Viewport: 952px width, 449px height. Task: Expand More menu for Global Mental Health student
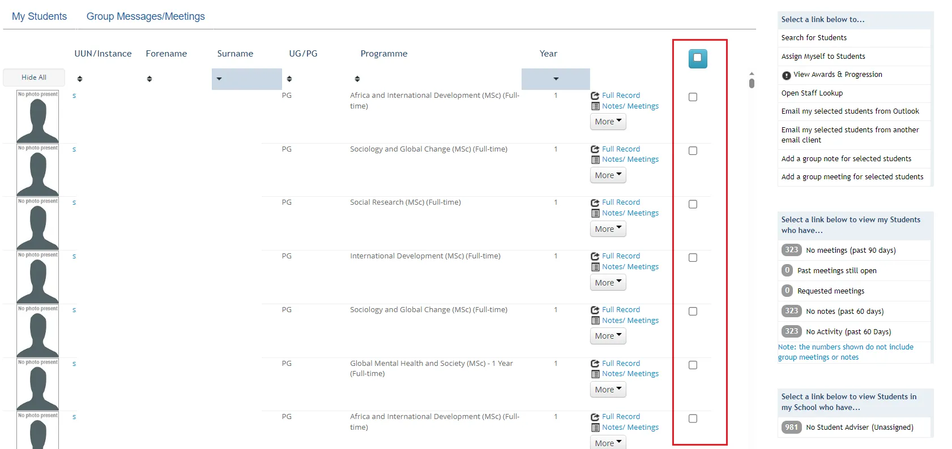click(x=608, y=390)
